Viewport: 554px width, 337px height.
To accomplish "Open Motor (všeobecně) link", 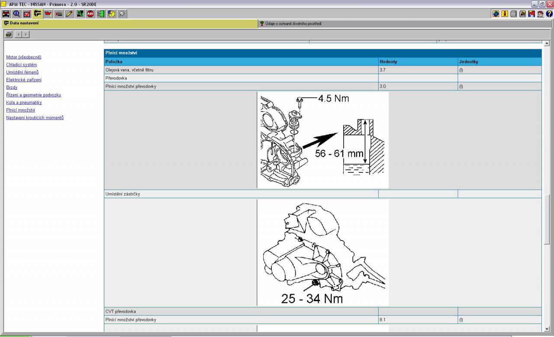I will [24, 57].
